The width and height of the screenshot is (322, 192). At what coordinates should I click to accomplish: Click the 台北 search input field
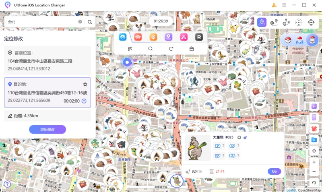40,22
